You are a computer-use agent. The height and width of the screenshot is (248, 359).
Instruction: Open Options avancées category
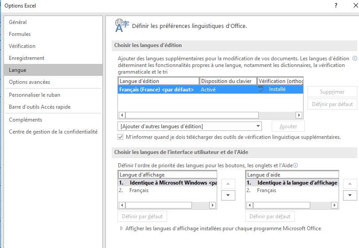[x=53, y=82]
